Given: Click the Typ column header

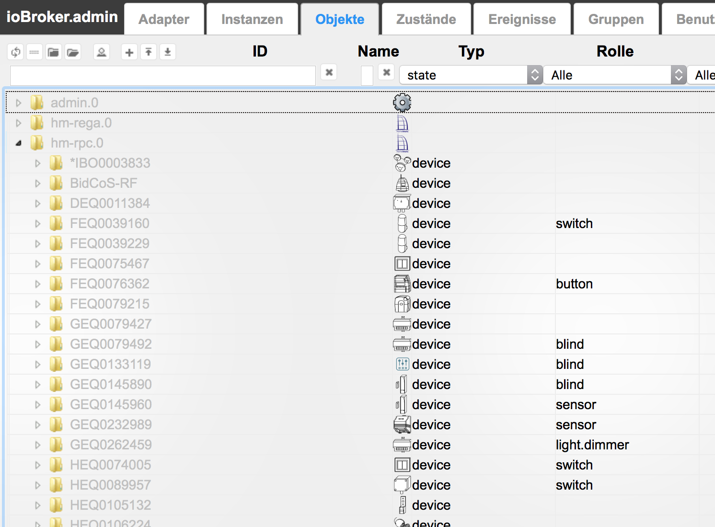Looking at the screenshot, I should pos(471,51).
